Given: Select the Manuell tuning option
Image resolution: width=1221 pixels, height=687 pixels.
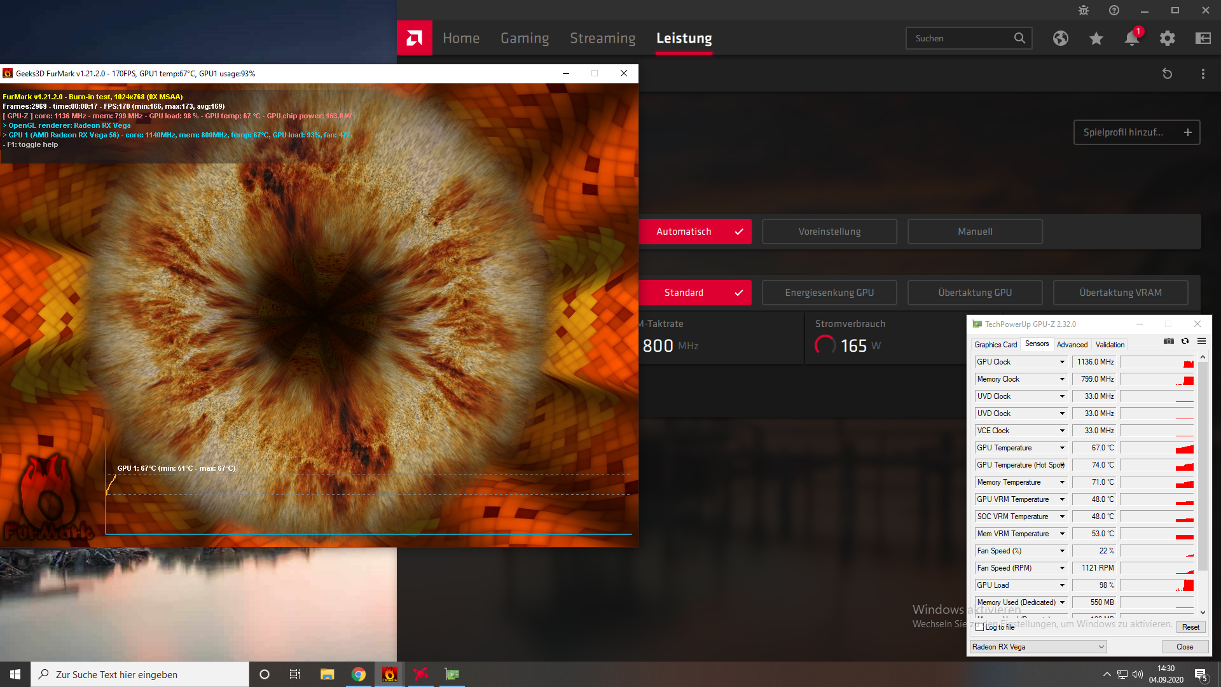Looking at the screenshot, I should pyautogui.click(x=975, y=232).
